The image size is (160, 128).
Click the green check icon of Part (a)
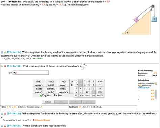tap(5, 52)
